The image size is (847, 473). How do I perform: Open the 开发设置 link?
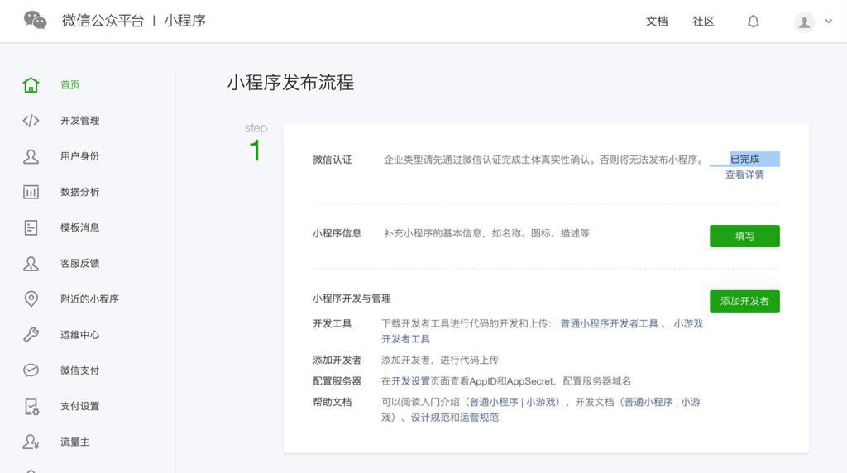click(x=410, y=380)
